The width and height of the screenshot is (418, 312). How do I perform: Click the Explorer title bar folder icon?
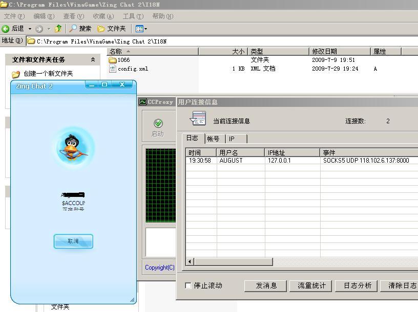pyautogui.click(x=4, y=5)
